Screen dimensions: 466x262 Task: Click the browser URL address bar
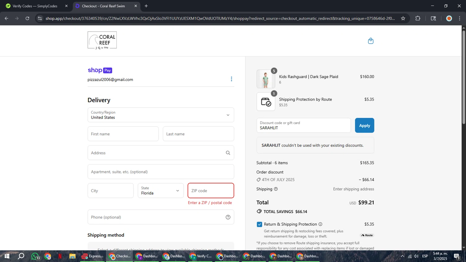220,18
